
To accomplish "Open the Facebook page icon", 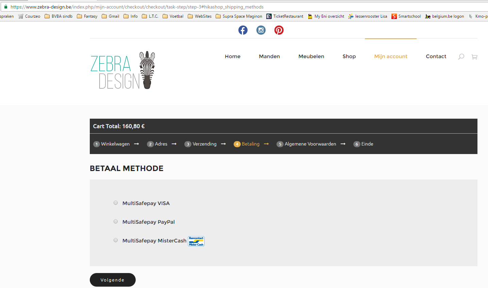I will click(x=243, y=30).
